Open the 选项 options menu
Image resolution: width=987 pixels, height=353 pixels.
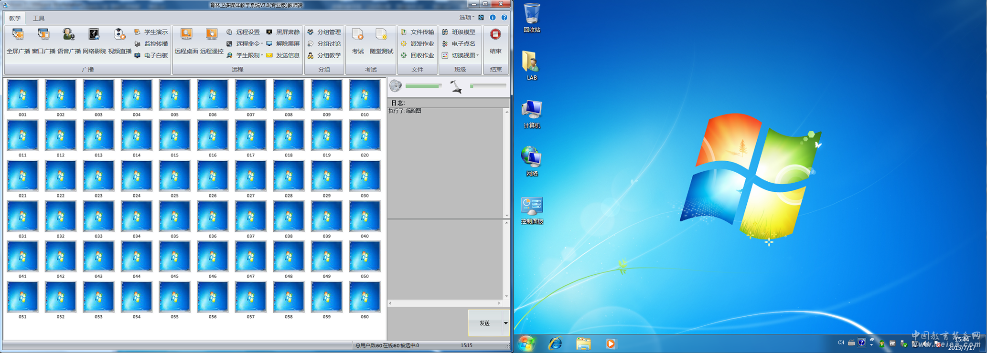click(466, 18)
